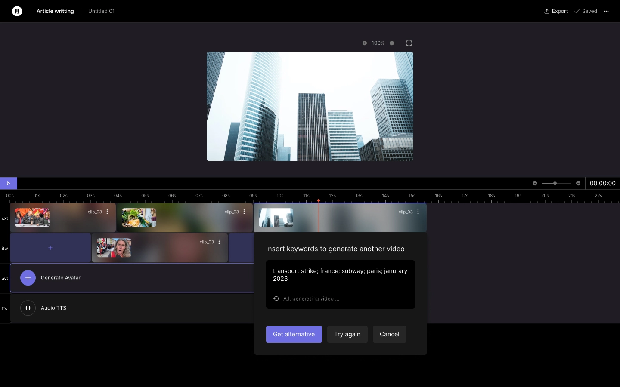Open the first clip_03 options menu on cxt track
620x387 pixels.
click(x=107, y=212)
